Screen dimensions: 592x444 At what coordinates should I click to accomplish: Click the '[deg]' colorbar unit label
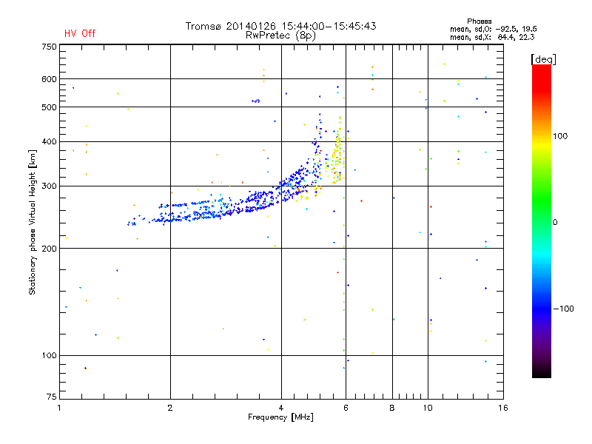[x=543, y=59]
